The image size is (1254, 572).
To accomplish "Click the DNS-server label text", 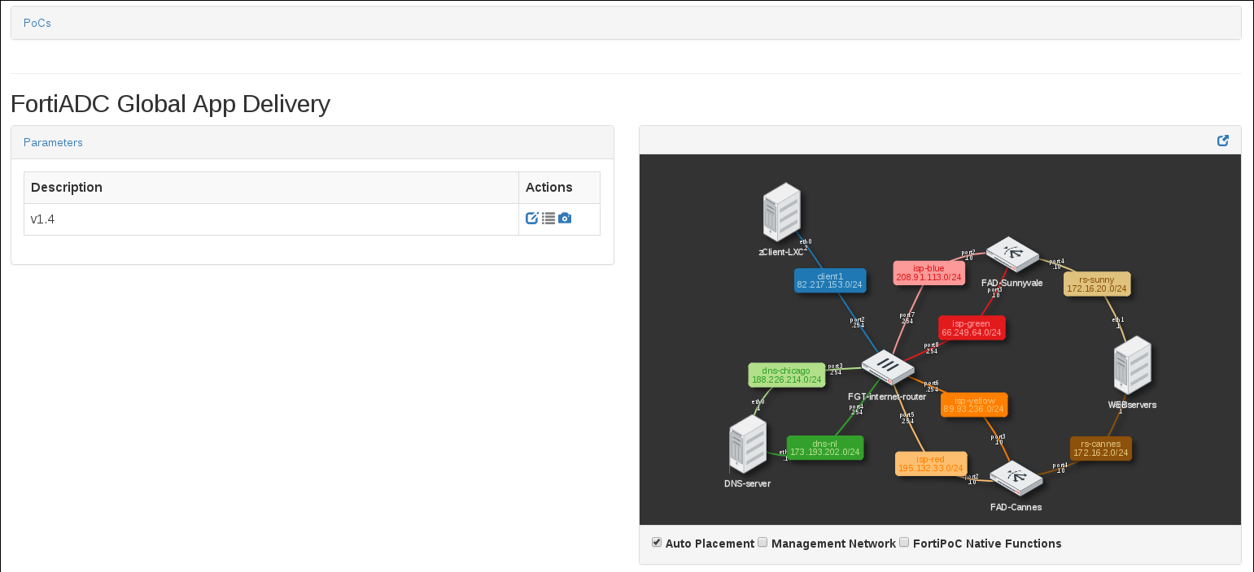I will click(747, 483).
